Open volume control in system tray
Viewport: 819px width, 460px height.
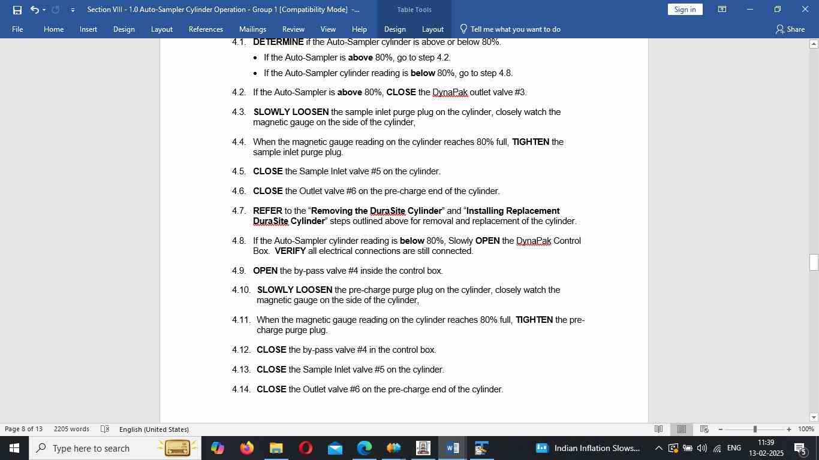[x=702, y=448]
